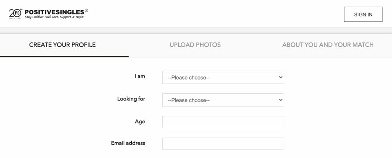The height and width of the screenshot is (158, 392).
Task: Click the 'Since 2001' text under the logo
Action: coord(15,18)
